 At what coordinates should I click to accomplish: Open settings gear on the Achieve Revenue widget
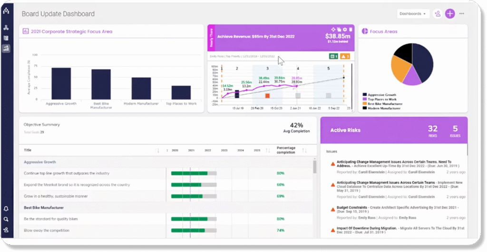pos(345,30)
